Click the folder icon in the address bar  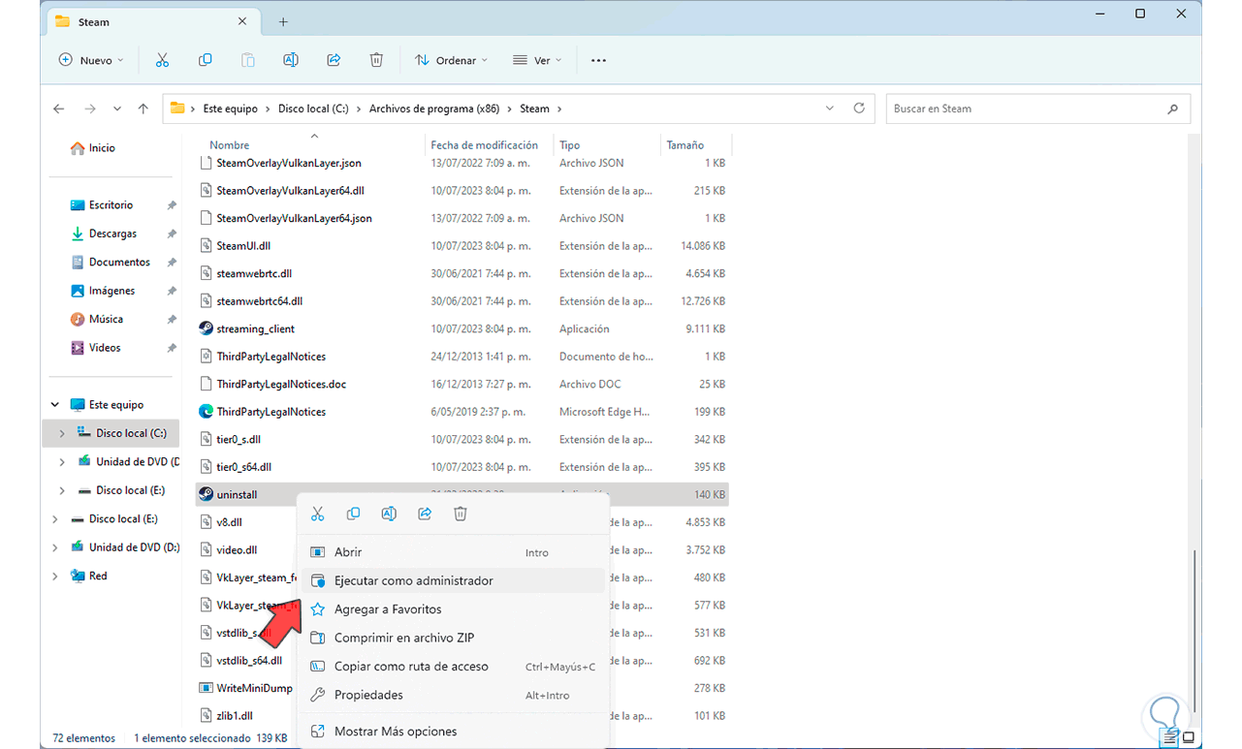pos(177,109)
